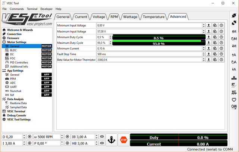239x152 pixels.
Task: Click the red STOP button
Action: [124, 140]
